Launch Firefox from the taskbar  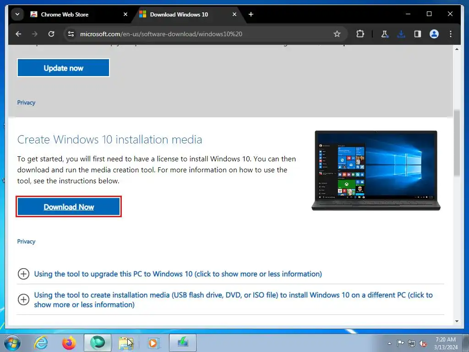coord(69,343)
